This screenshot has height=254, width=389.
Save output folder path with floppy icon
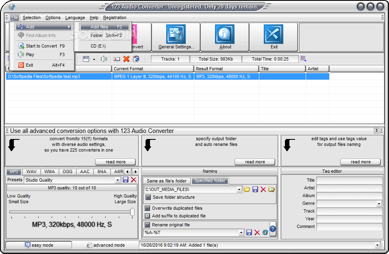(x=255, y=189)
